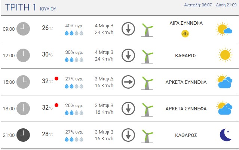The width and height of the screenshot is (239, 150).
Task: Click the red heat warning dot at 18:00
Action: click(56, 105)
